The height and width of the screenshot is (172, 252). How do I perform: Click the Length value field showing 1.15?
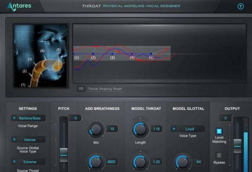point(156,129)
